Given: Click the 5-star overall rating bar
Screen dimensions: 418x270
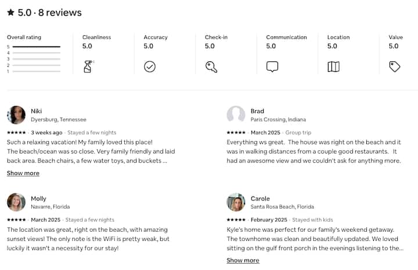Looking at the screenshot, I should (36, 46).
